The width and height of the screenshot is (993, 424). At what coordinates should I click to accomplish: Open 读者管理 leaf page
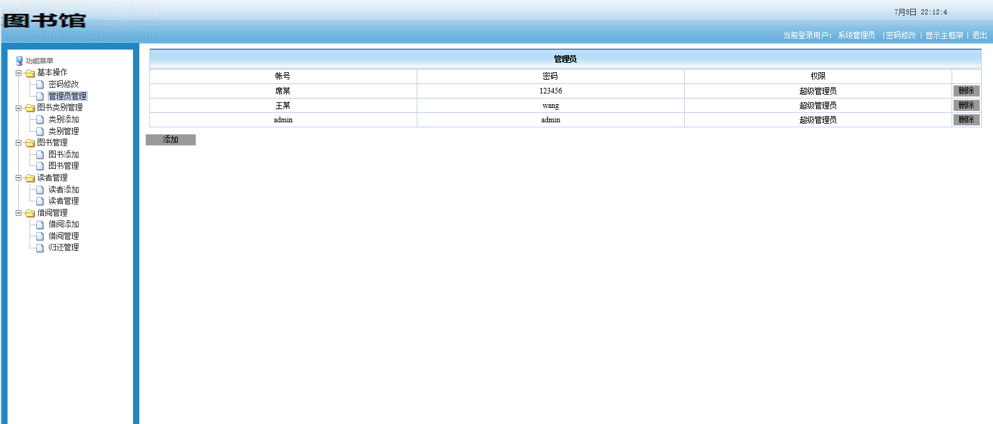(x=63, y=201)
